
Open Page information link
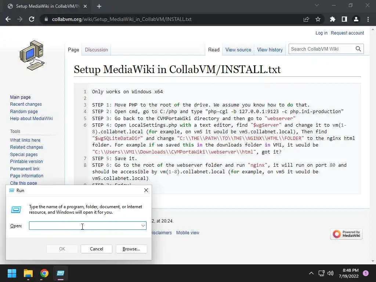pos(26,176)
